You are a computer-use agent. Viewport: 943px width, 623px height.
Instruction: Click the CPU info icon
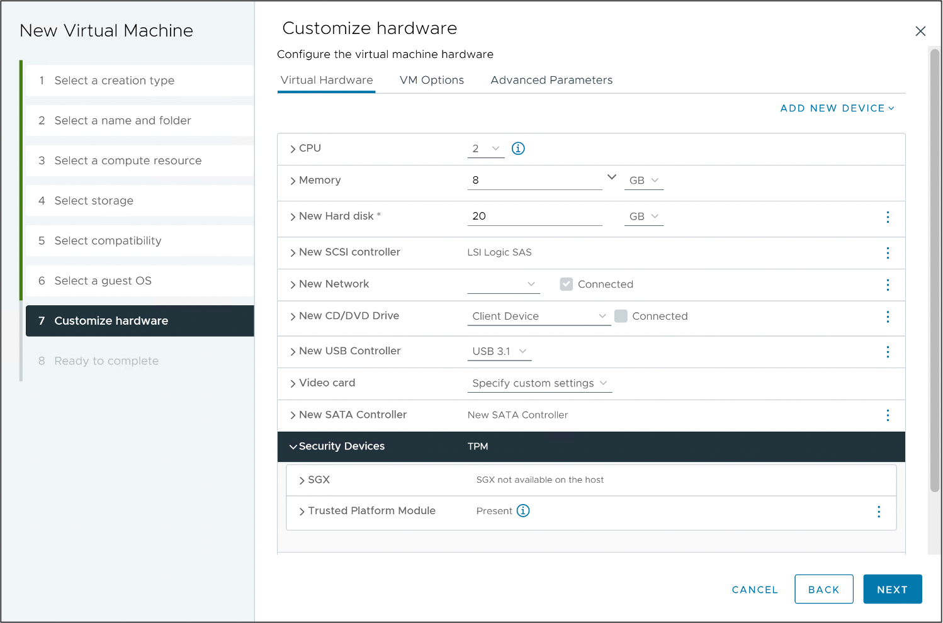click(518, 149)
